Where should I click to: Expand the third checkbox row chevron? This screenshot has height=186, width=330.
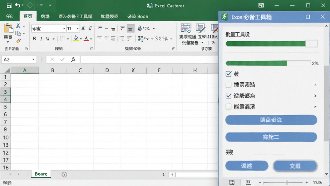coord(315,96)
